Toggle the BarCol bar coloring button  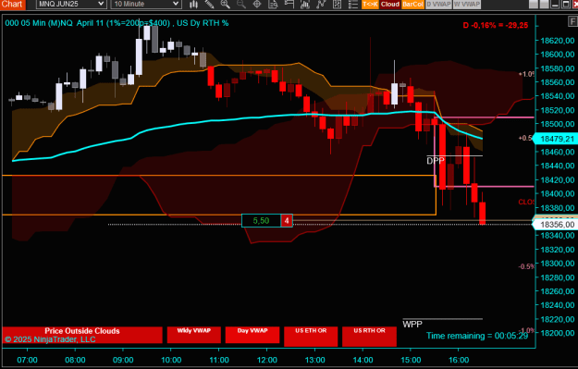point(412,5)
